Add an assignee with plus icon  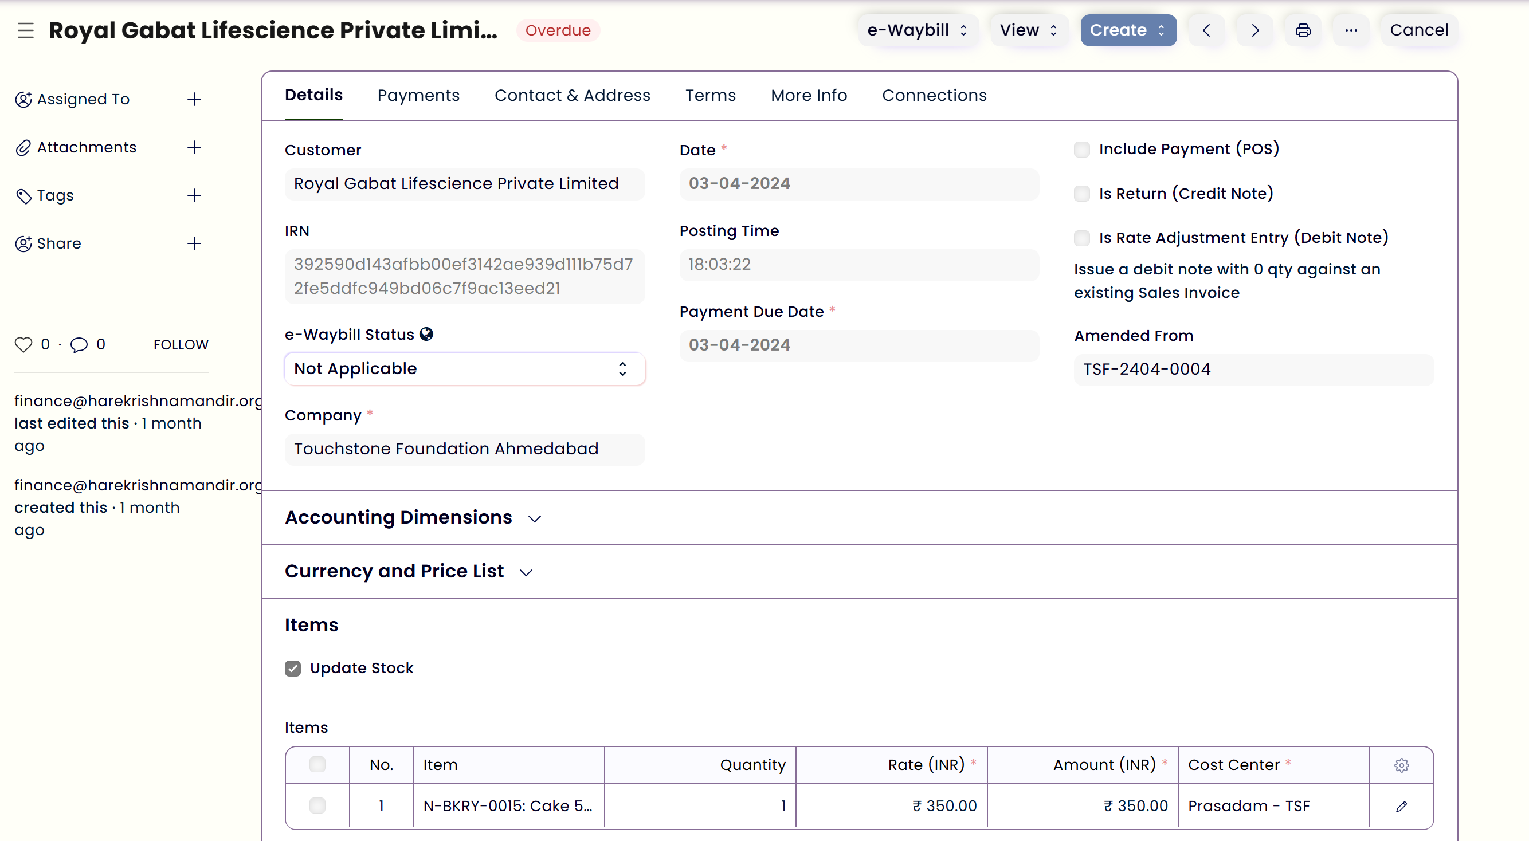pos(194,99)
